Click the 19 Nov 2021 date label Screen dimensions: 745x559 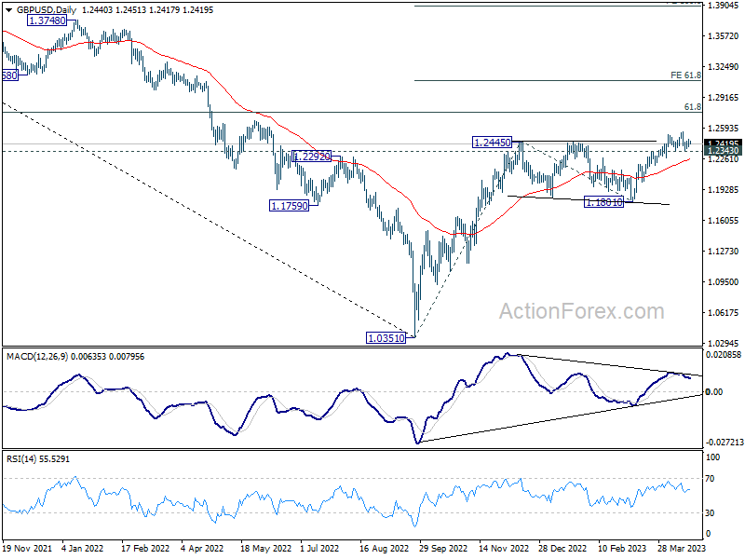[27, 548]
